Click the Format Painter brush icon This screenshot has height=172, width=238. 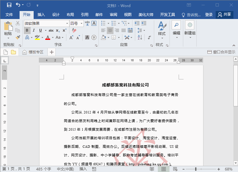click(x=18, y=37)
